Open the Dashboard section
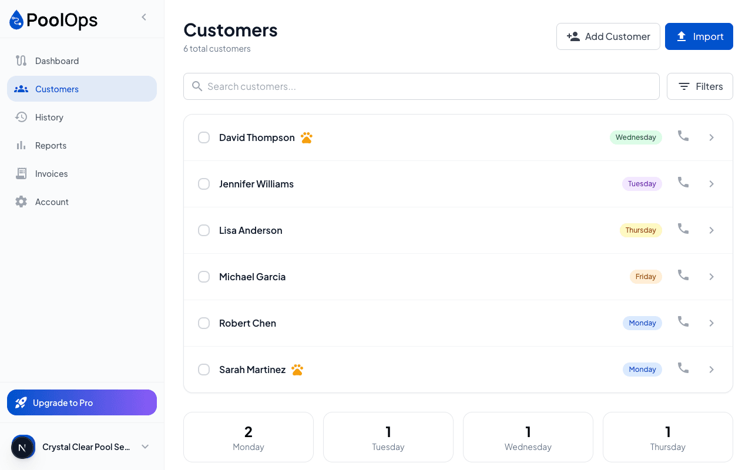Viewport: 752px width, 470px height. click(57, 61)
